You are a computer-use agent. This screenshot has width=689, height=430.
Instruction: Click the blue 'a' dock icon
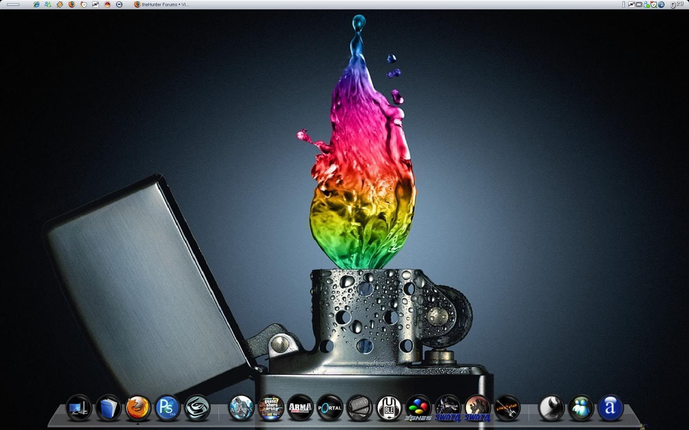click(610, 408)
